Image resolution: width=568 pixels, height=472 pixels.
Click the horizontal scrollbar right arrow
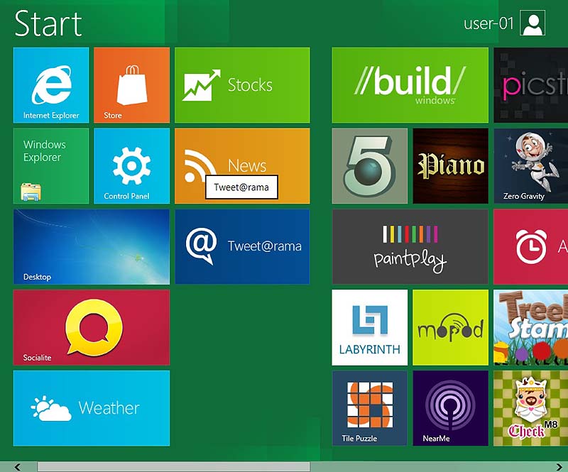point(559,466)
